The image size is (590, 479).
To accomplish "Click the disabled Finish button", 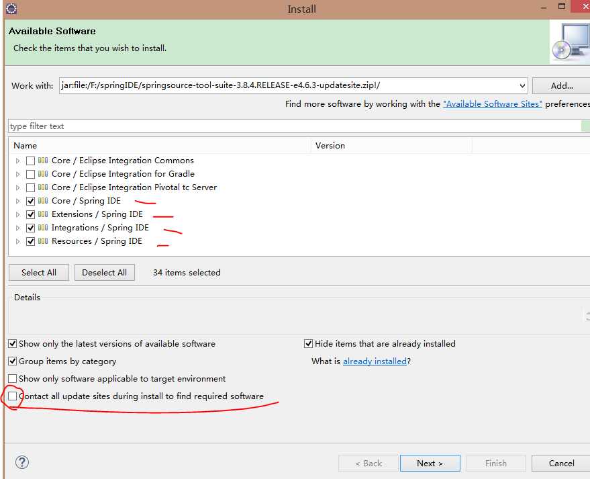I will tap(495, 463).
